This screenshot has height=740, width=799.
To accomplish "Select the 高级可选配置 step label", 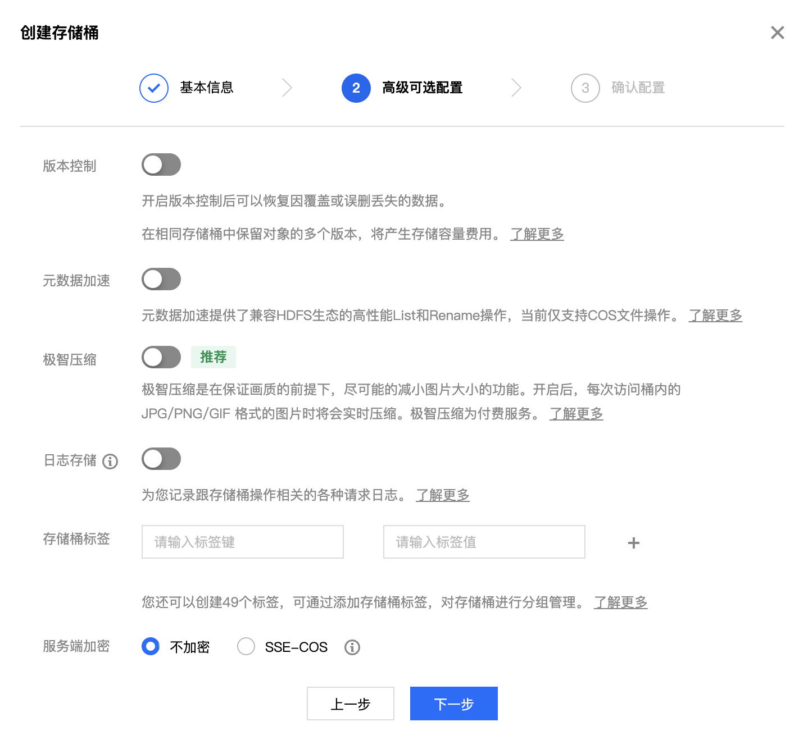I will coord(423,88).
